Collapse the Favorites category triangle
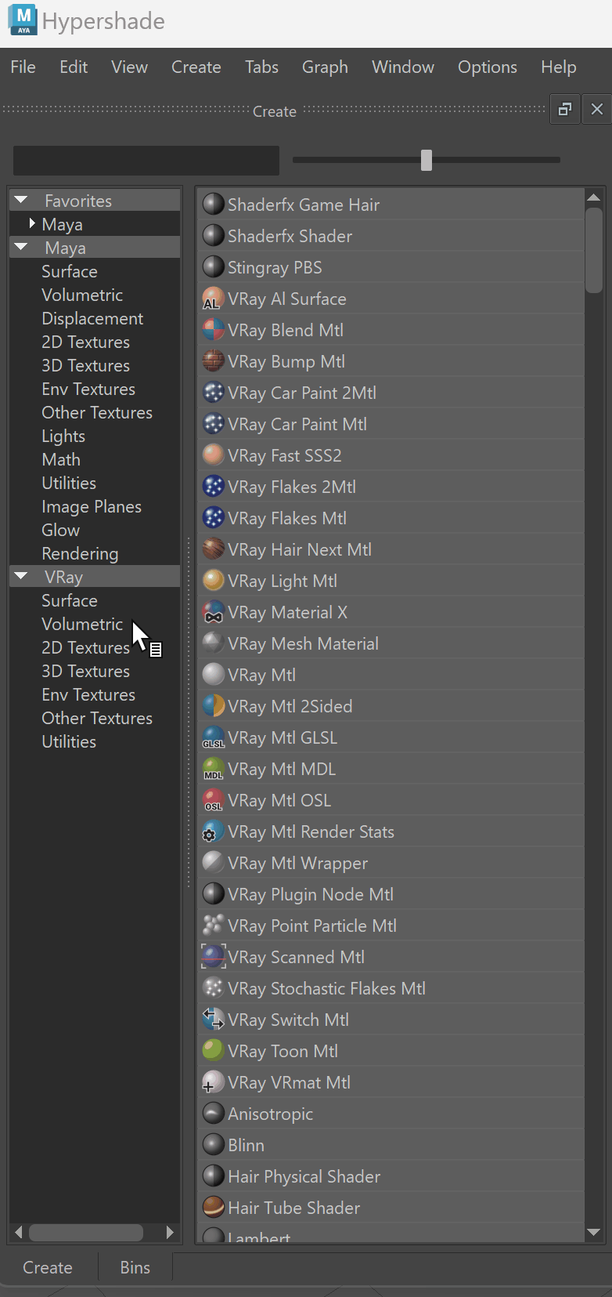 pyautogui.click(x=21, y=201)
